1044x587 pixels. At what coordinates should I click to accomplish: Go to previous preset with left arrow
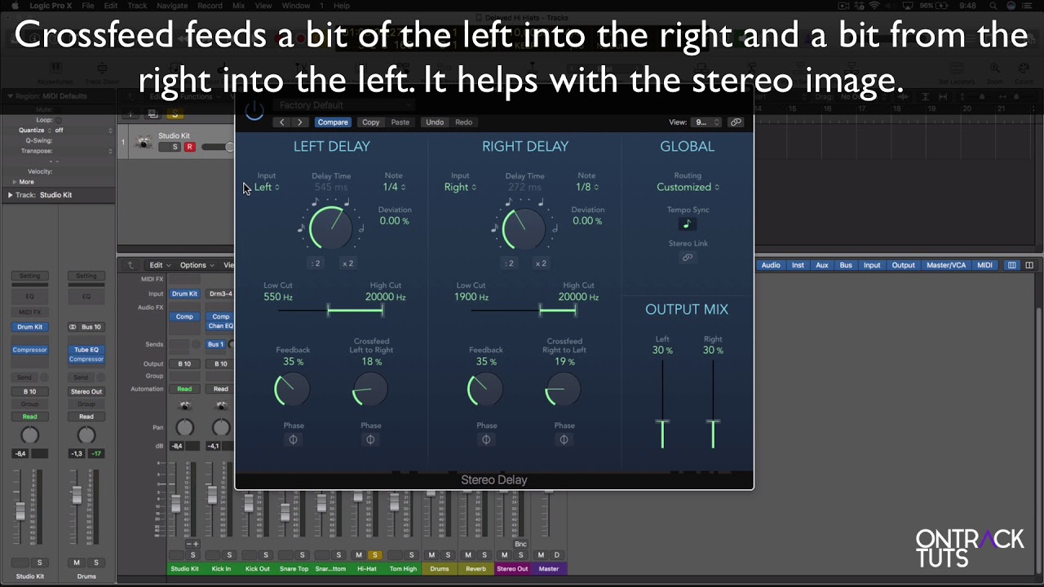click(282, 122)
